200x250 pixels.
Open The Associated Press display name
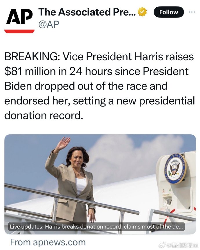(87, 12)
